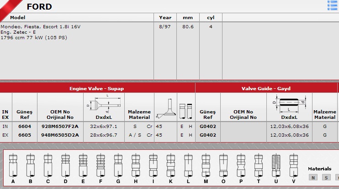This screenshot has width=339, height=189.
Task: Select valve stem type G icon
Action: pyautogui.click(x=118, y=165)
